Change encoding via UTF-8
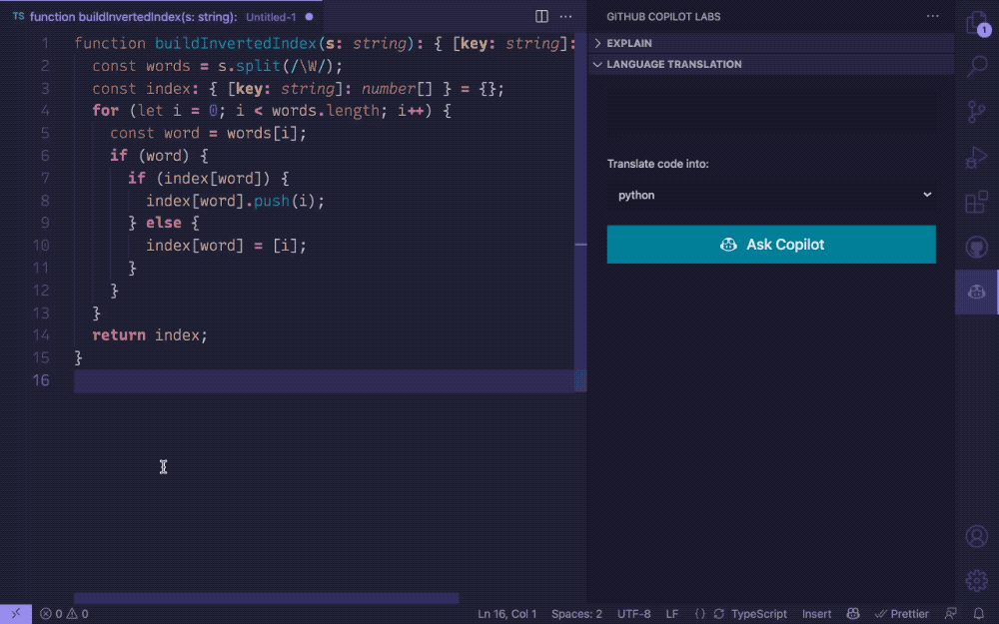Screen dimensions: 999x624 coord(634,614)
